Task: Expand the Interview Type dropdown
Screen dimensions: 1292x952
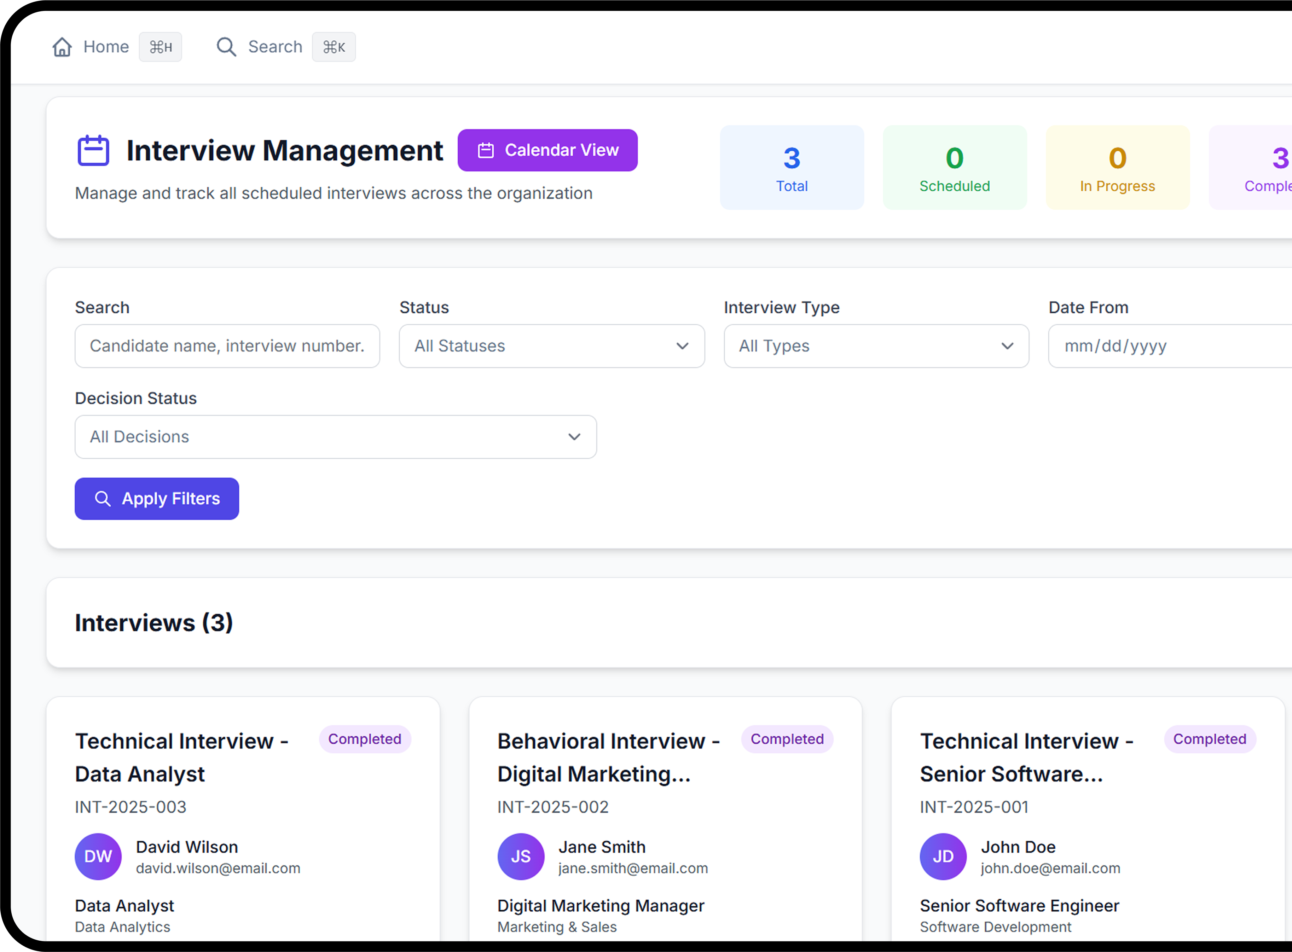Action: point(876,346)
